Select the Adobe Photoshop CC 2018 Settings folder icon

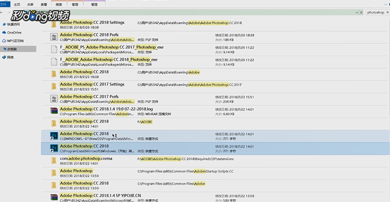click(54, 24)
